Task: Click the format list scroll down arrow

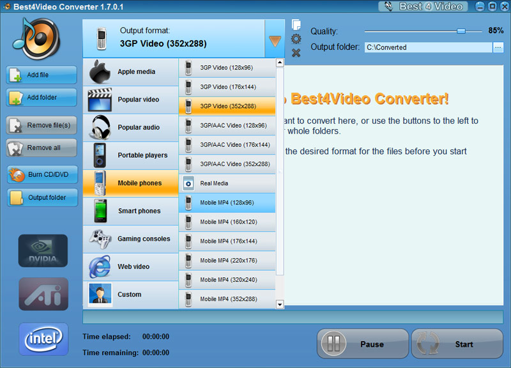Action: (280, 305)
